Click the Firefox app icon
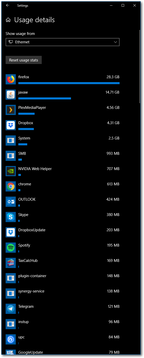 coord(11,79)
